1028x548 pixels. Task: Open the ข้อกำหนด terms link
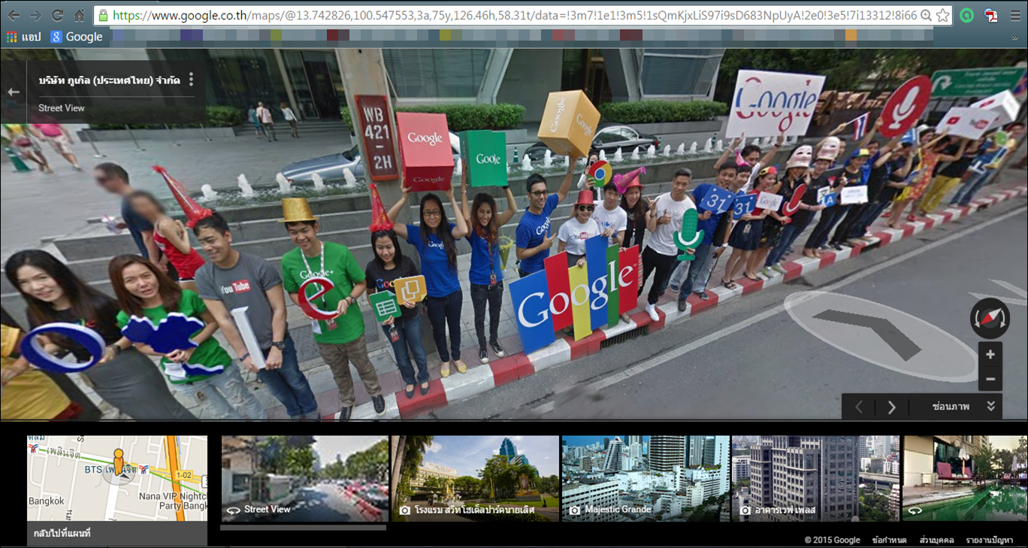click(889, 540)
